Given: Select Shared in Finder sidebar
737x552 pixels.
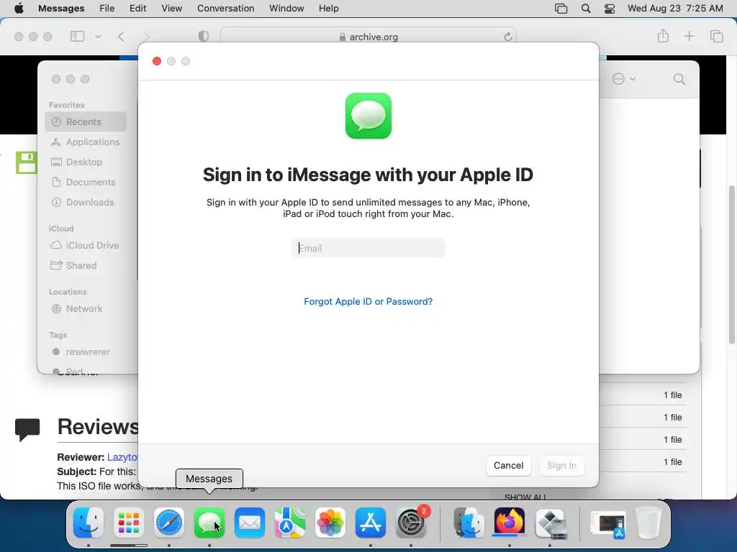Looking at the screenshot, I should click(86, 265).
